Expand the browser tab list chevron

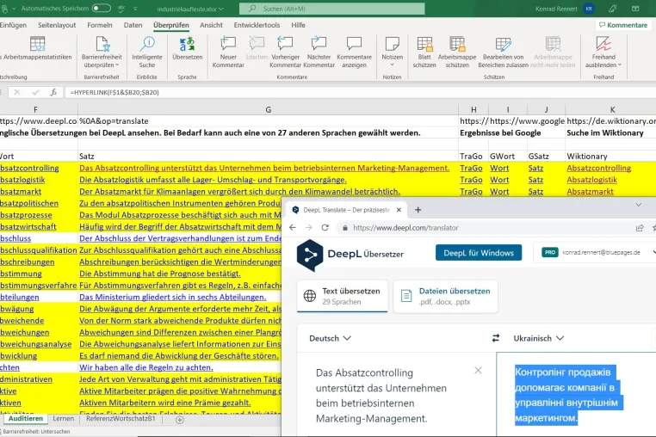pyautogui.click(x=639, y=205)
